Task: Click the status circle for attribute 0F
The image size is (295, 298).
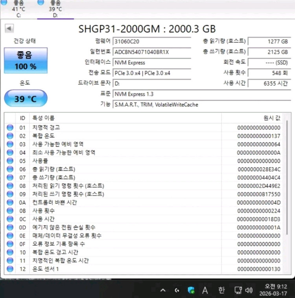Action: coord(10,244)
